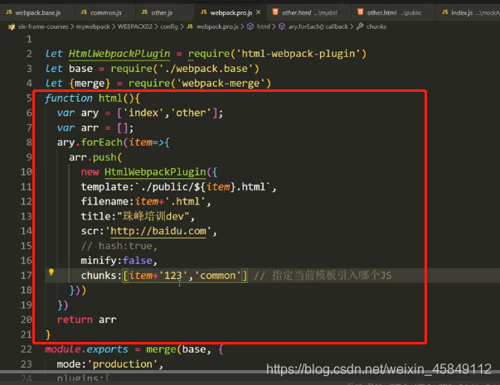Viewport: 500px width, 385px height.
Task: Click HTML file icon on mydist other.html tab
Action: (275, 12)
